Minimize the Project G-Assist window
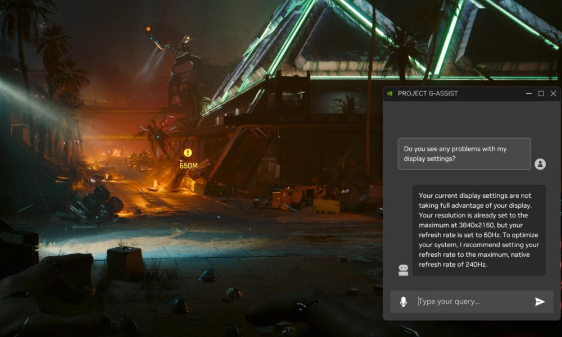Screen dimensions: 562x337 click(529, 94)
